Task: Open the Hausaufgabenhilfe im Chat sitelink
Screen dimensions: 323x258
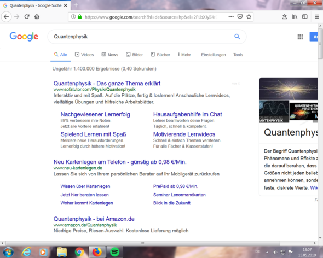Action: [187, 114]
